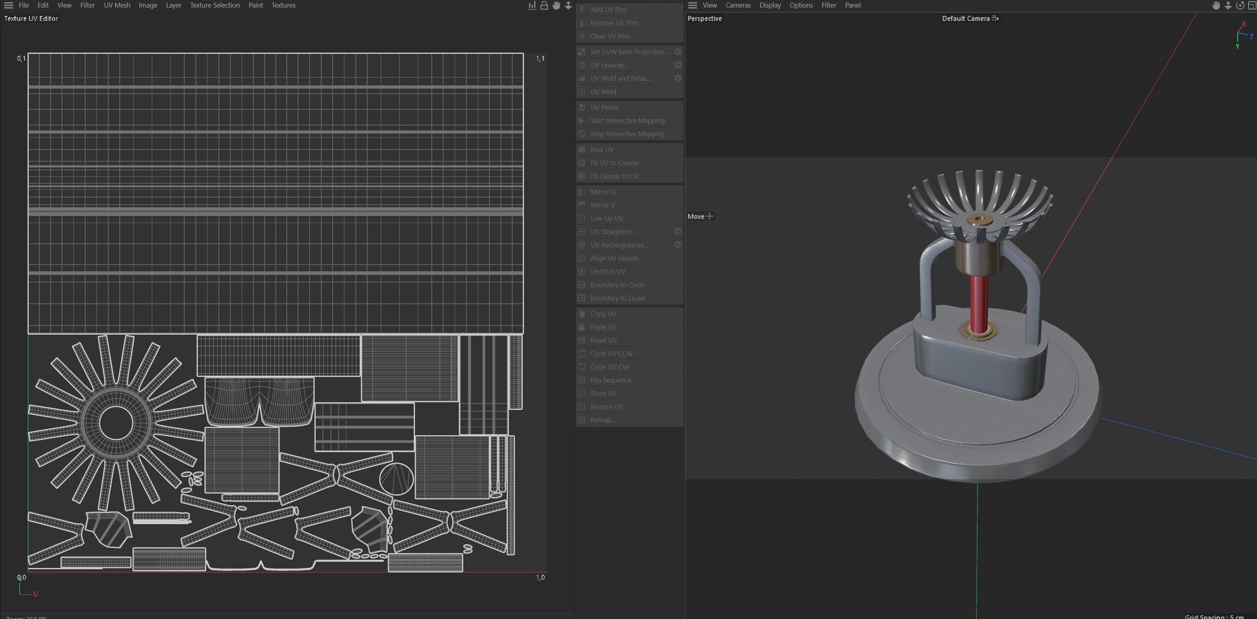The width and height of the screenshot is (1257, 619).
Task: Click the Move tool label in viewport
Action: click(696, 216)
